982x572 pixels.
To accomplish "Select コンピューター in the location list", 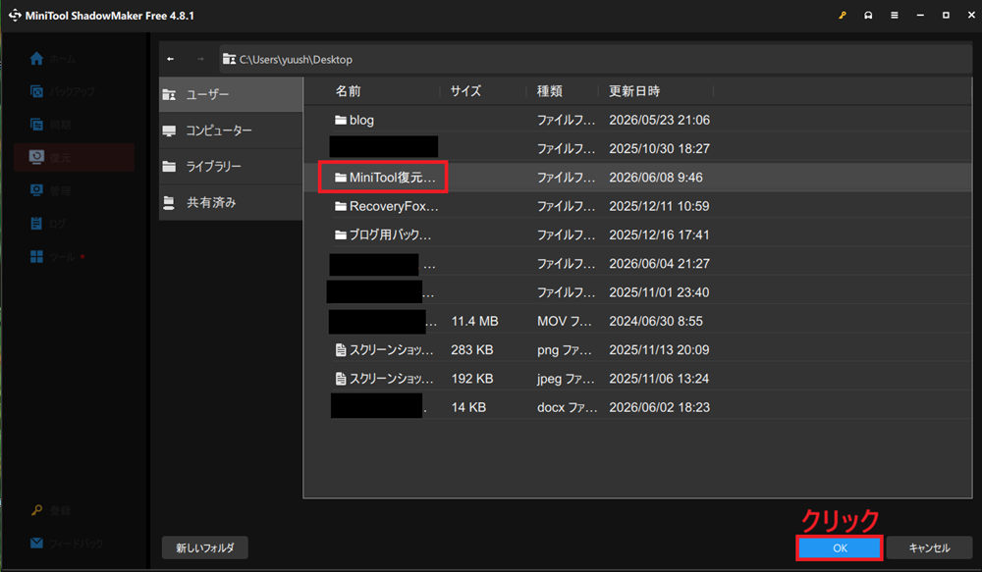I will (231, 130).
